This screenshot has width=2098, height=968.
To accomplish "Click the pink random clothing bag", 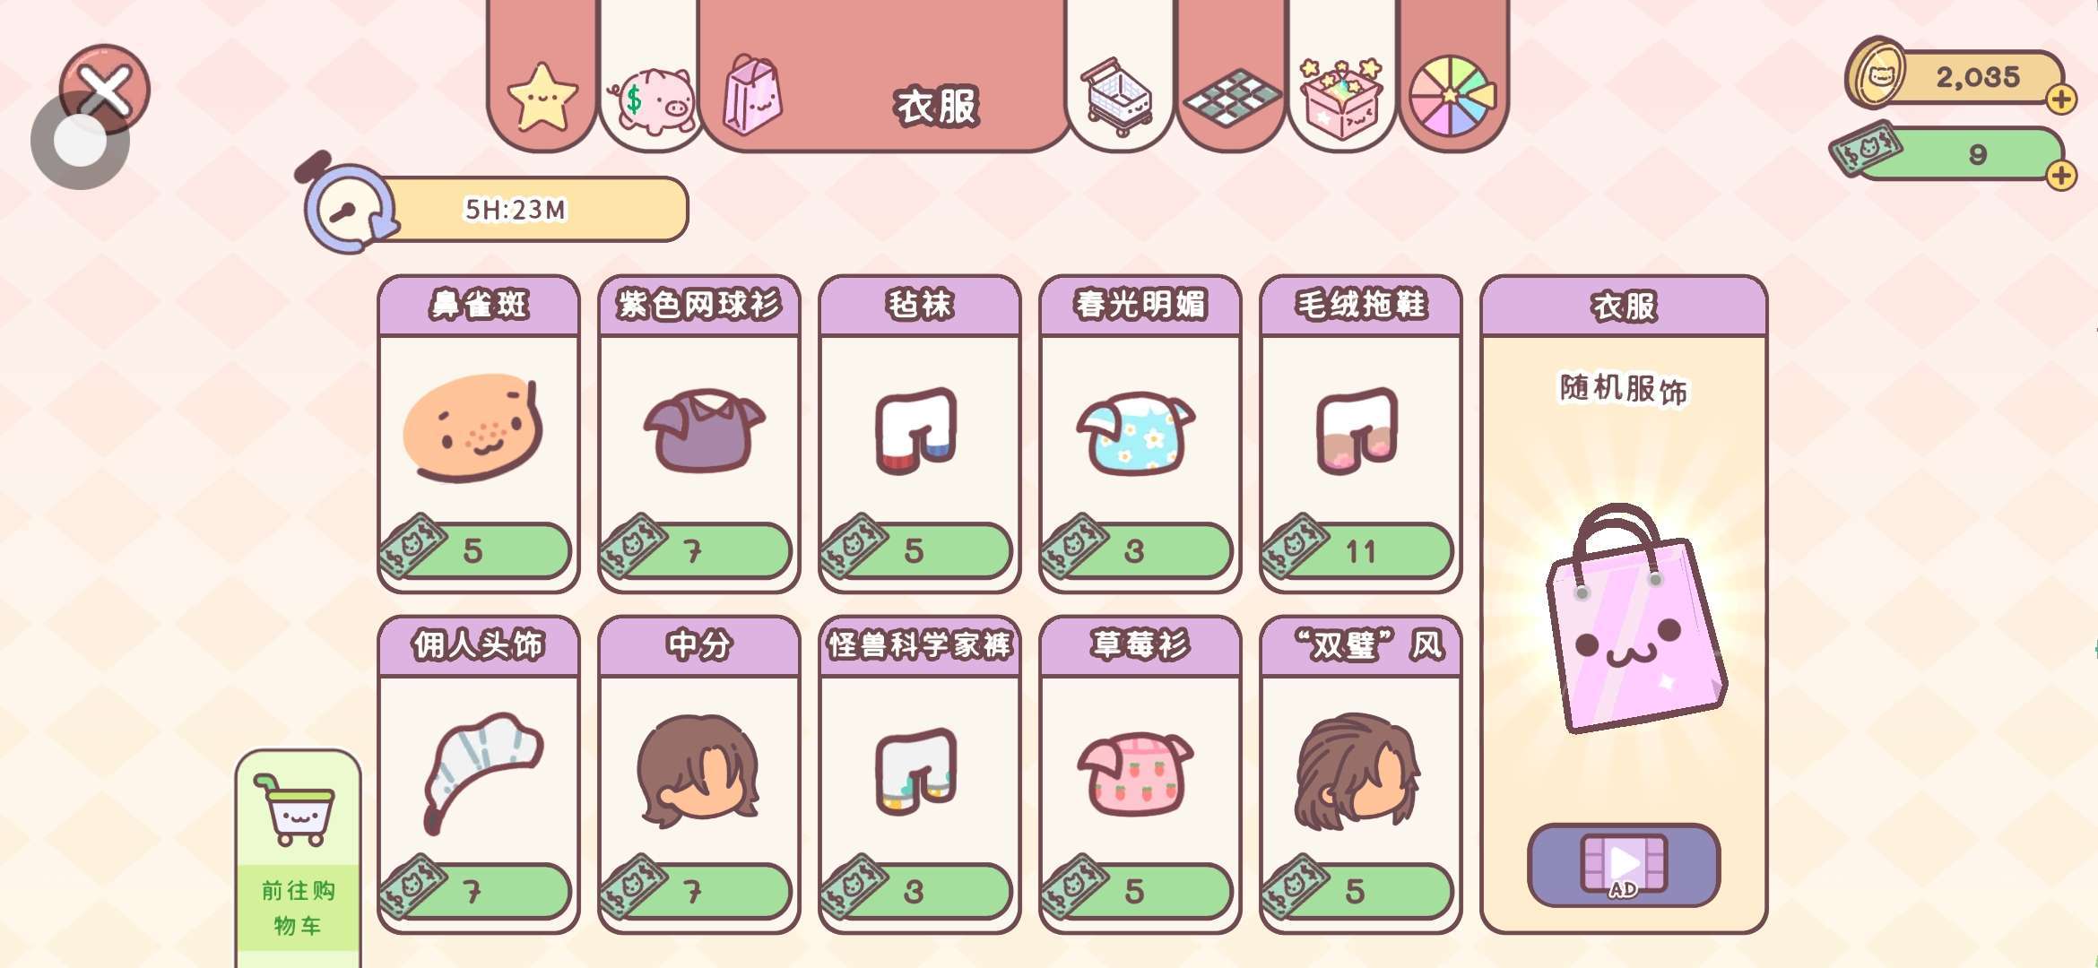I will coord(1635,618).
